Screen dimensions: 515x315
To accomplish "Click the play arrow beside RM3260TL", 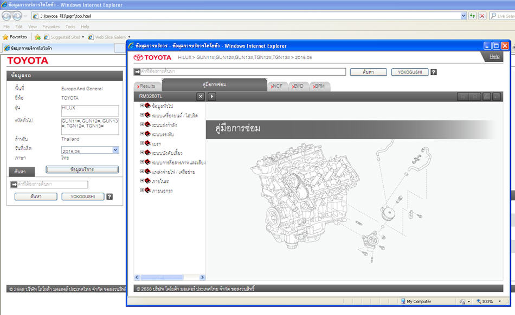I will tap(212, 96).
